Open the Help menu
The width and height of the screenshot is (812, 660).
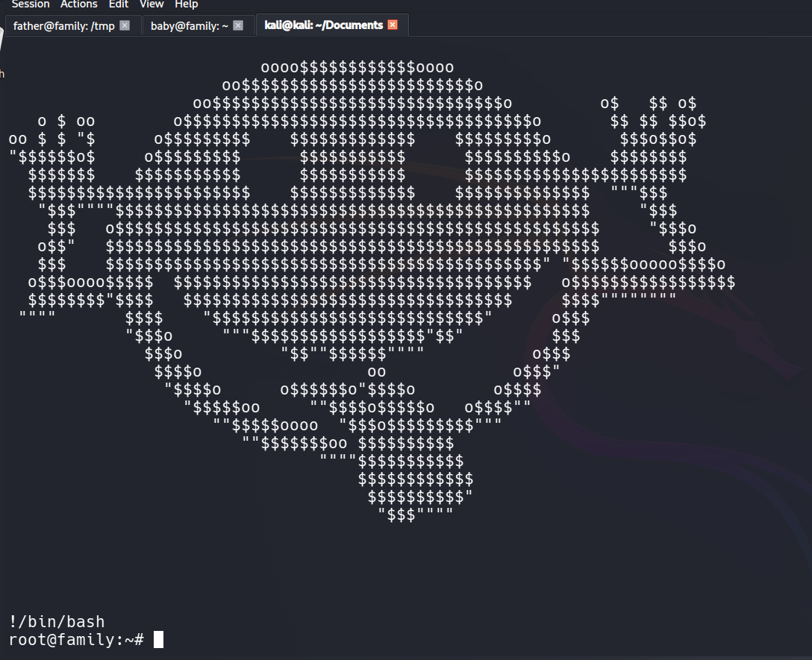[x=186, y=4]
